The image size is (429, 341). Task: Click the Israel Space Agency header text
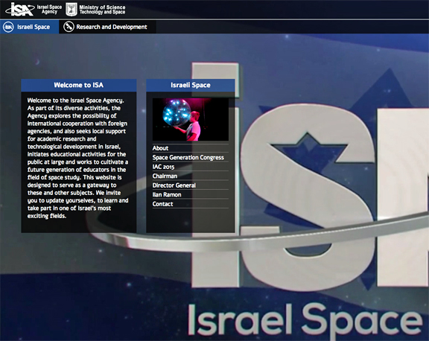coord(49,9)
